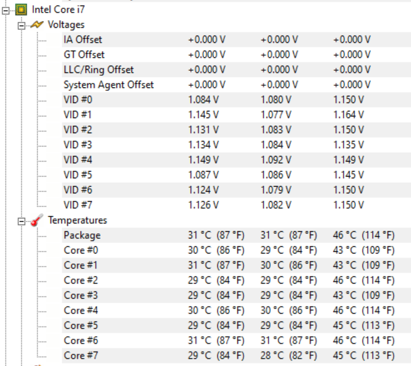Screen dimensions: 411x366
Task: Click the Voltages lightning bolt icon
Action: click(x=37, y=25)
